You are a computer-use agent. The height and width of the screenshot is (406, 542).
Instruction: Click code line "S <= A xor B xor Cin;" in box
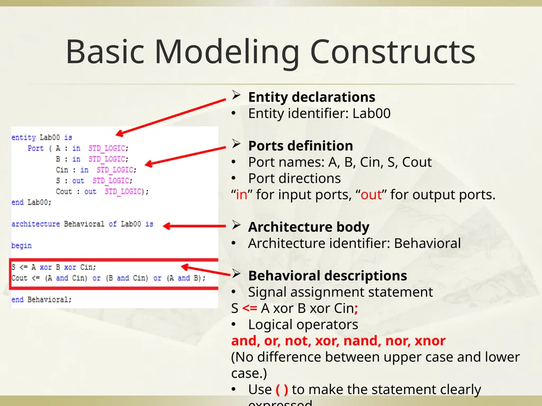pos(54,267)
